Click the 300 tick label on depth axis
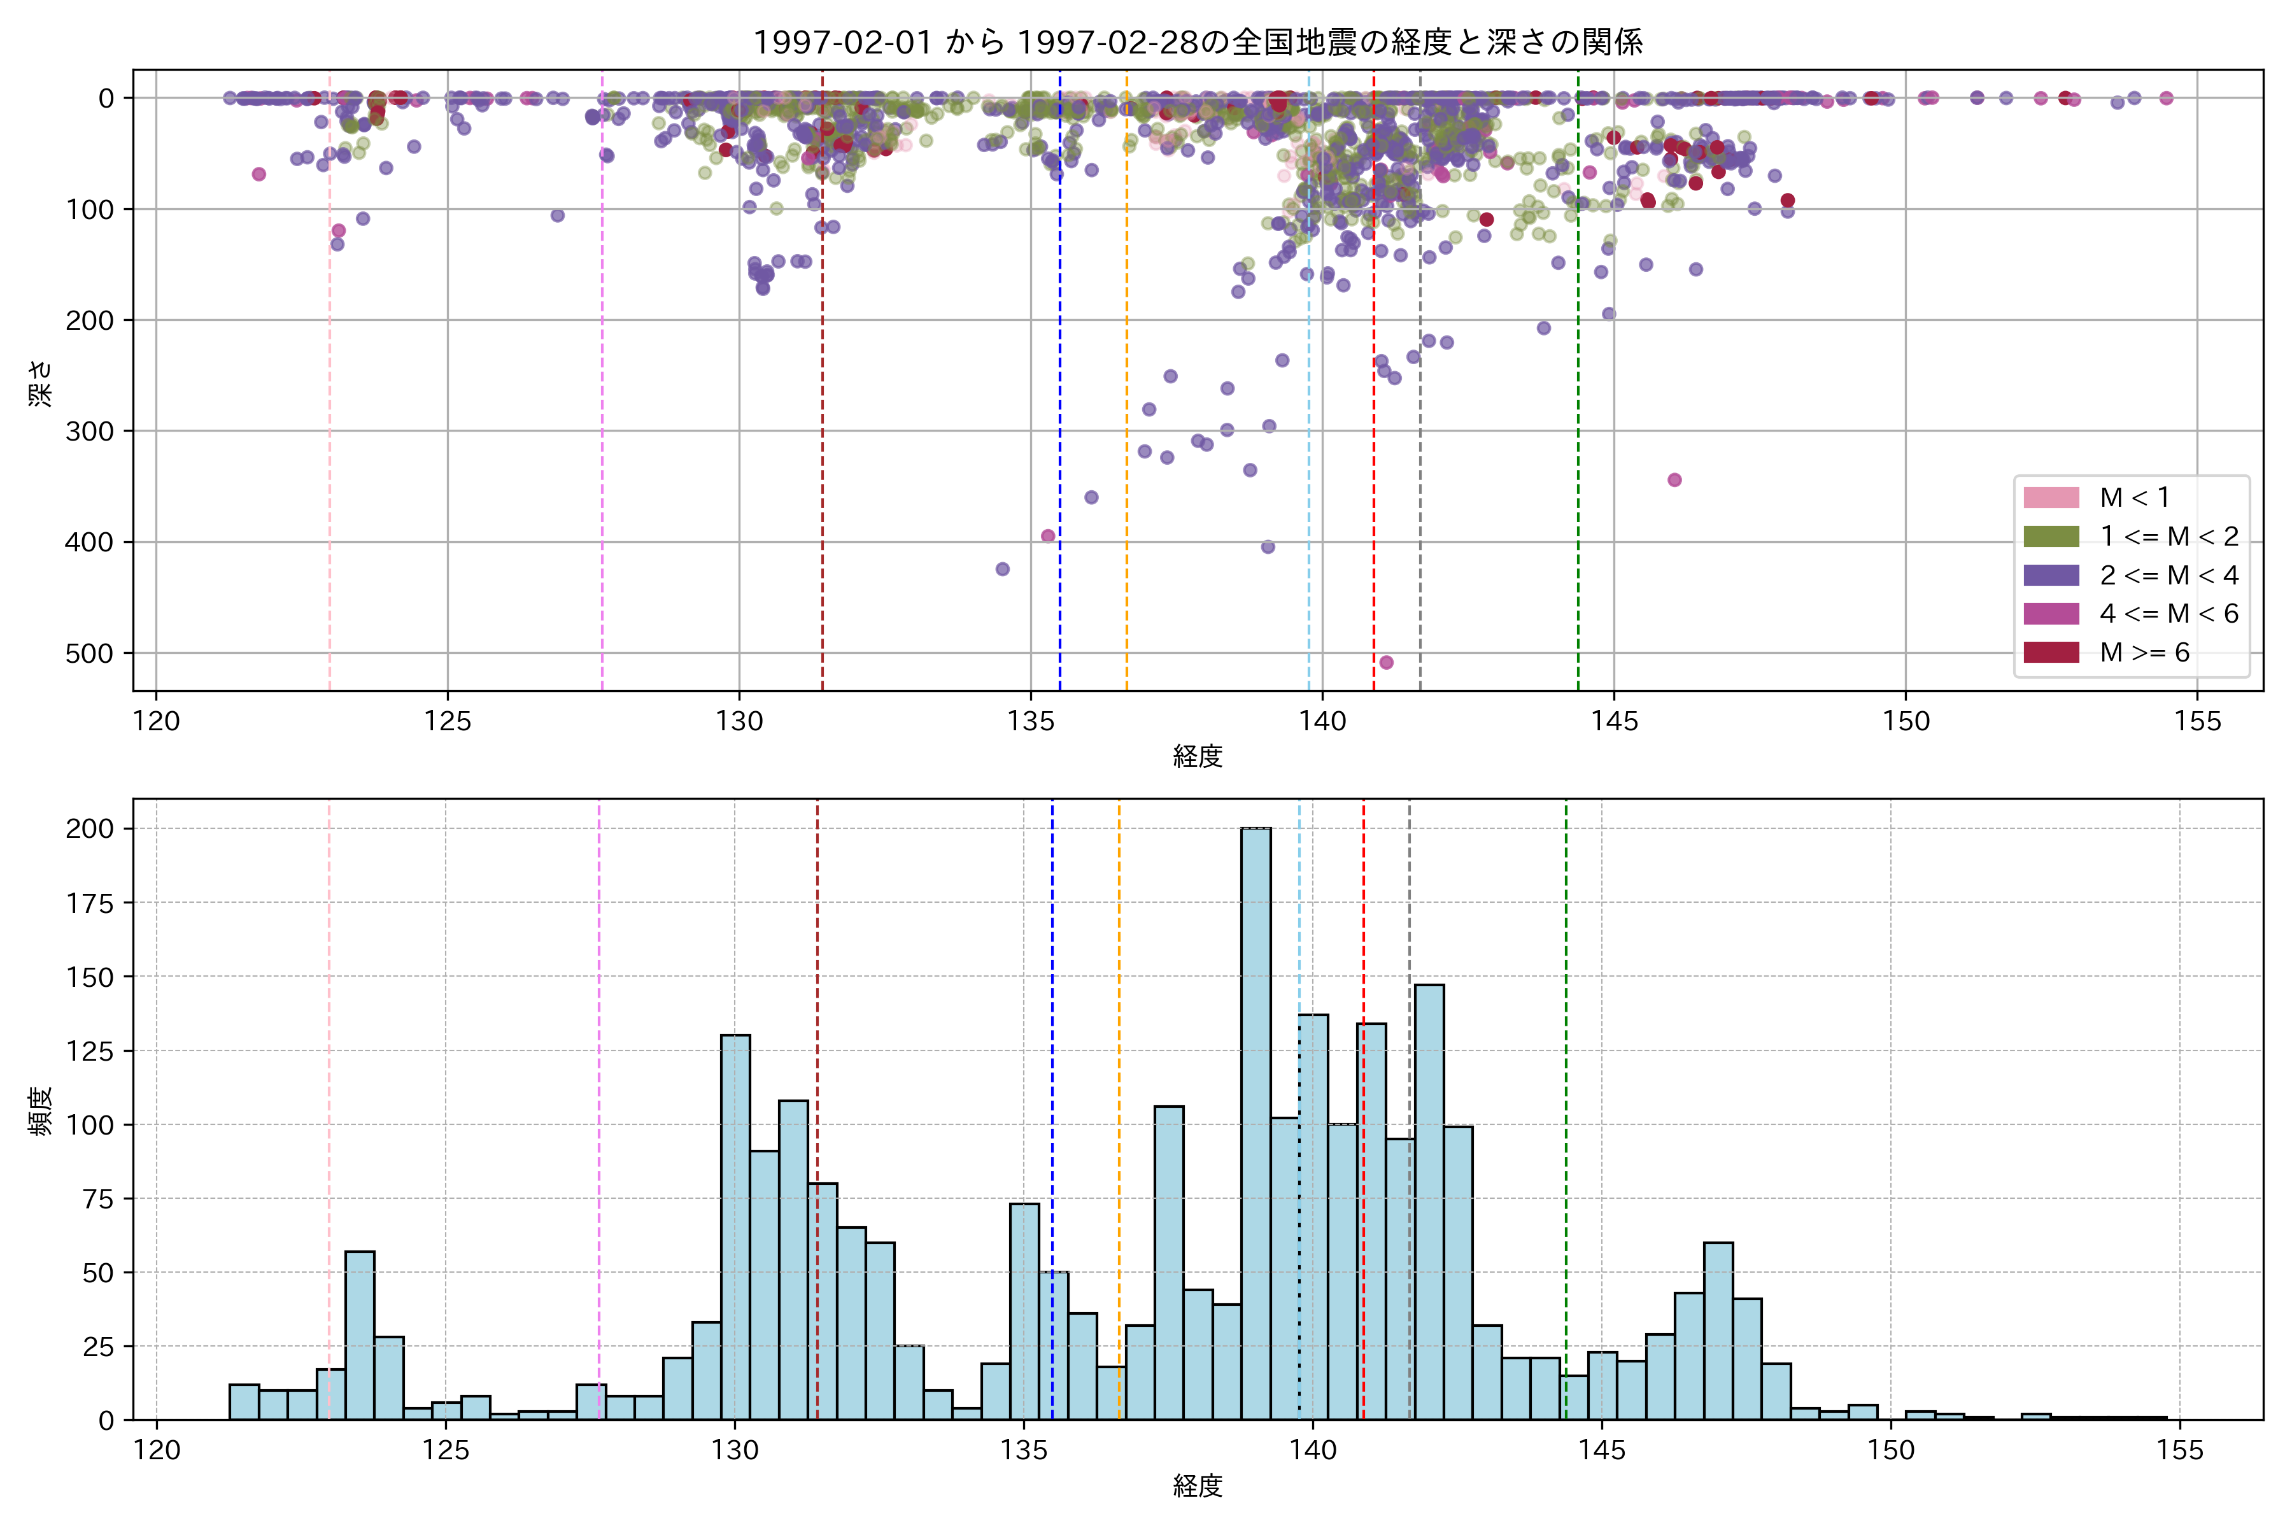This screenshot has height=1528, width=2292. pos(88,431)
